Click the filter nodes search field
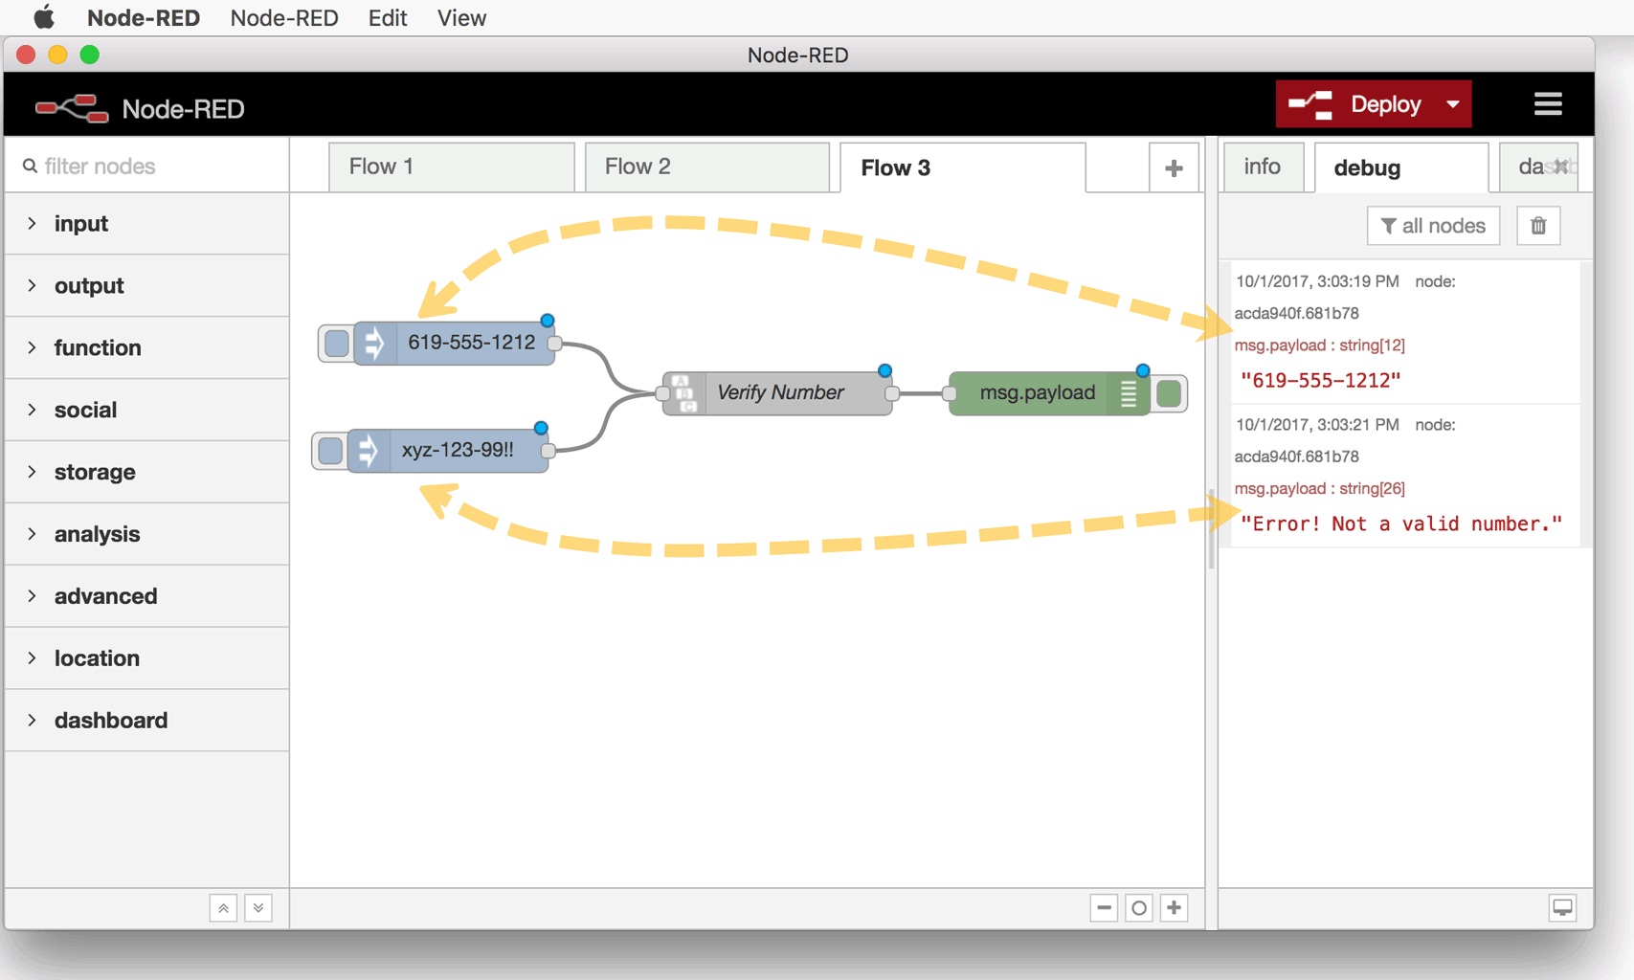The width and height of the screenshot is (1634, 980). [x=144, y=165]
